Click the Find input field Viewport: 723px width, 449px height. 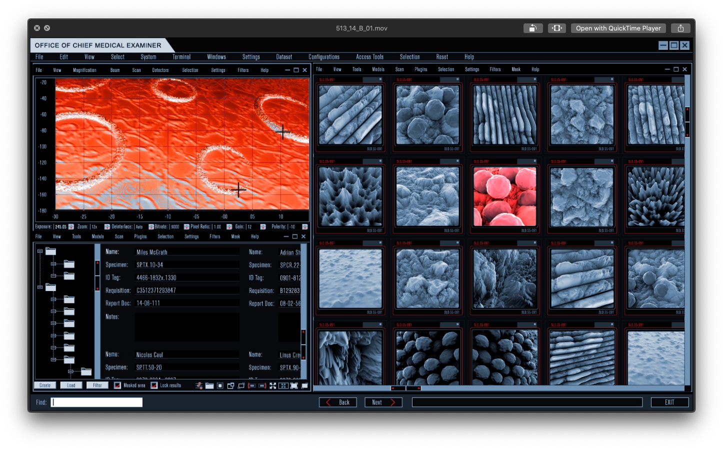pyautogui.click(x=96, y=402)
